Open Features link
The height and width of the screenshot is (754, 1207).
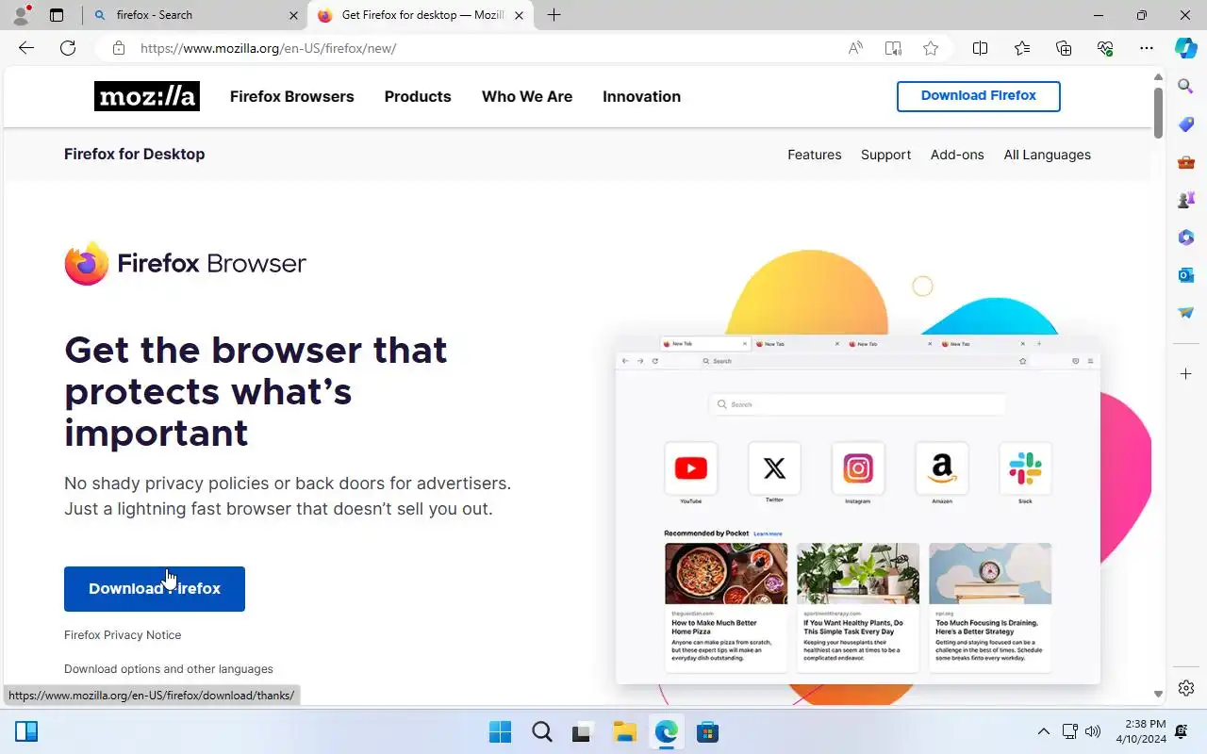pos(815,155)
